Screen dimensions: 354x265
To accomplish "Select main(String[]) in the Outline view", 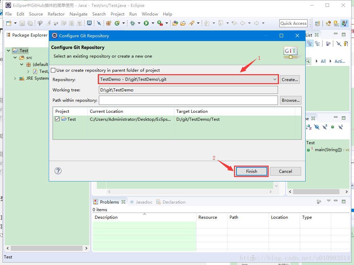I will tap(328, 150).
